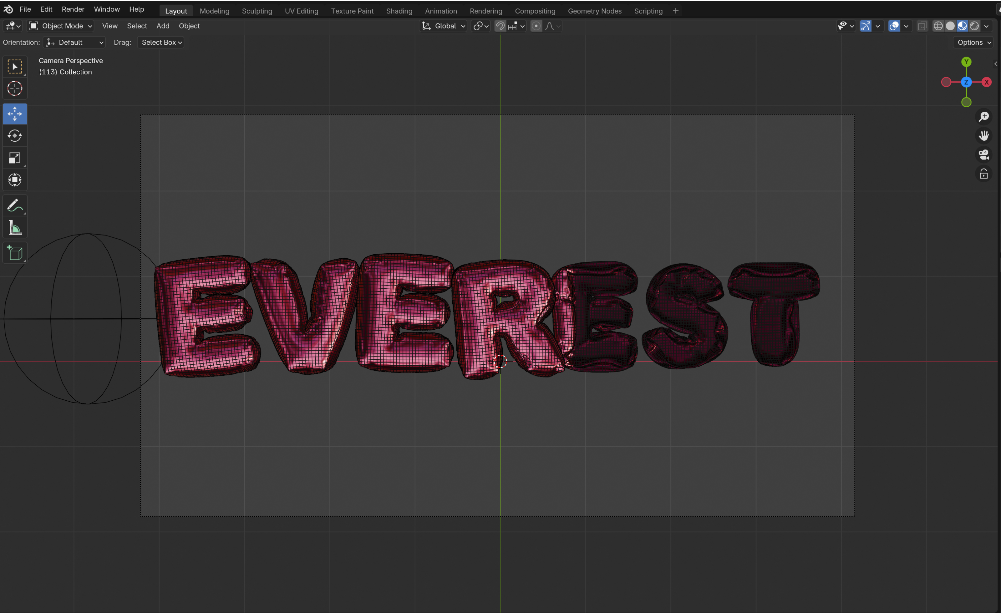Screen dimensions: 1001x613
Task: Toggle the show overlays button
Action: coord(894,26)
